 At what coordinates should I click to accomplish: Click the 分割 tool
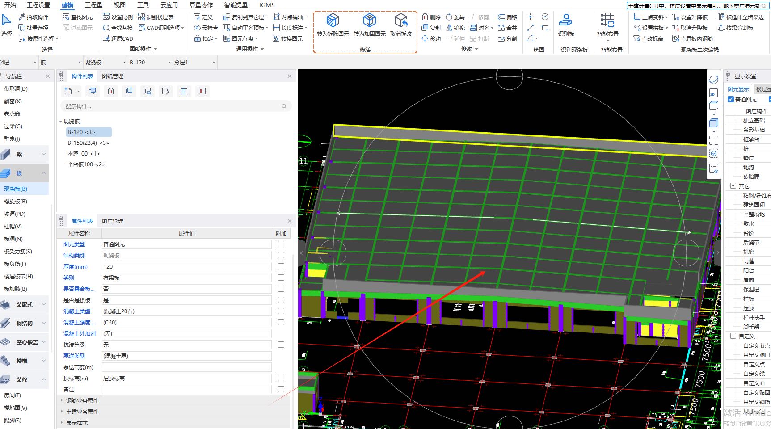pyautogui.click(x=507, y=38)
